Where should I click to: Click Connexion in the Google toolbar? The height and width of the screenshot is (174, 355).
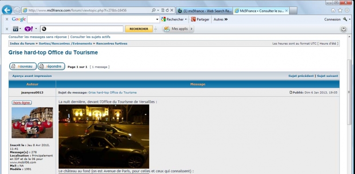(332, 19)
